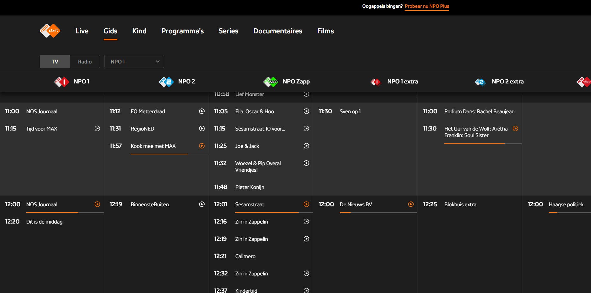The height and width of the screenshot is (293, 591).
Task: Open the BinnensteBuiten title
Action: tap(150, 204)
